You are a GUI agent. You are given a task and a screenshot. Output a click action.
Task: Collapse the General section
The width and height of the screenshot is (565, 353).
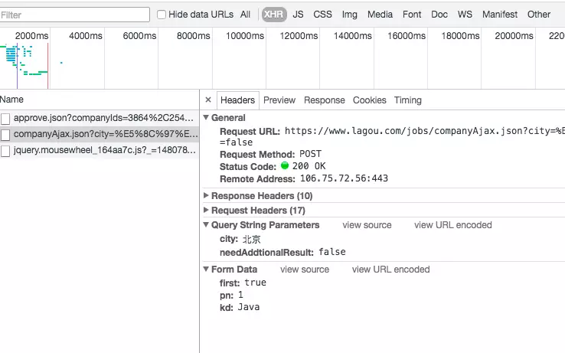pos(206,118)
